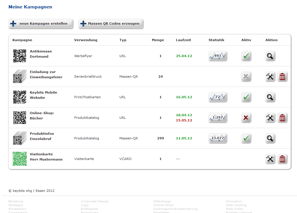The image size is (297, 213).
Task: Open the Suchmaschinenoptimierung footer link
Action: 175,209
